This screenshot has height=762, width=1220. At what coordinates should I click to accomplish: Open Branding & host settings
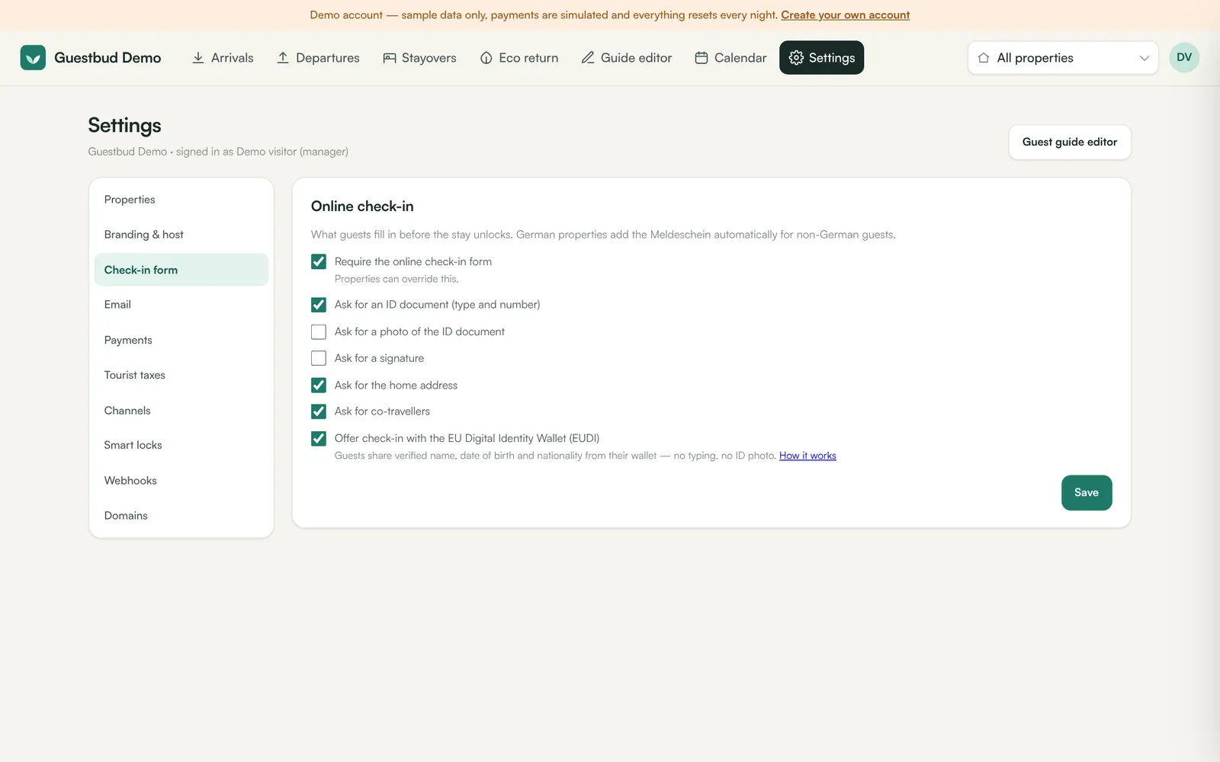(x=181, y=235)
